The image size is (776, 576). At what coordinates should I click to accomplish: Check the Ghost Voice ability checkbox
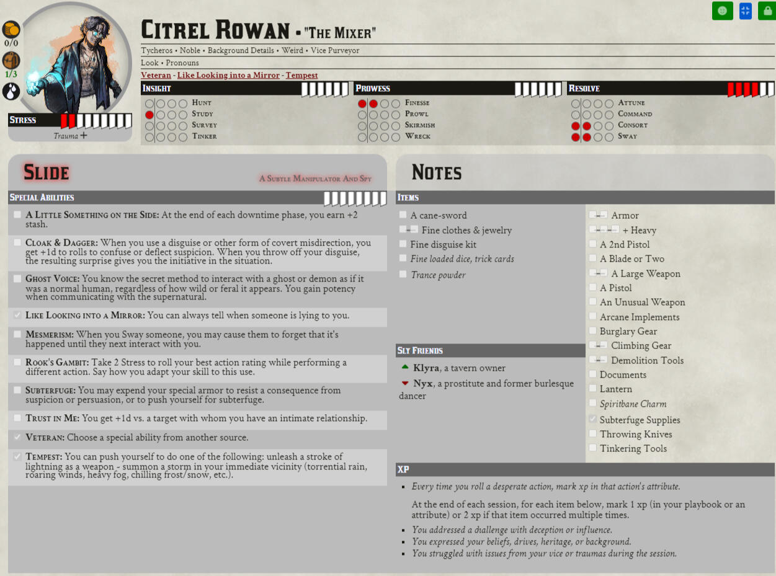[17, 279]
